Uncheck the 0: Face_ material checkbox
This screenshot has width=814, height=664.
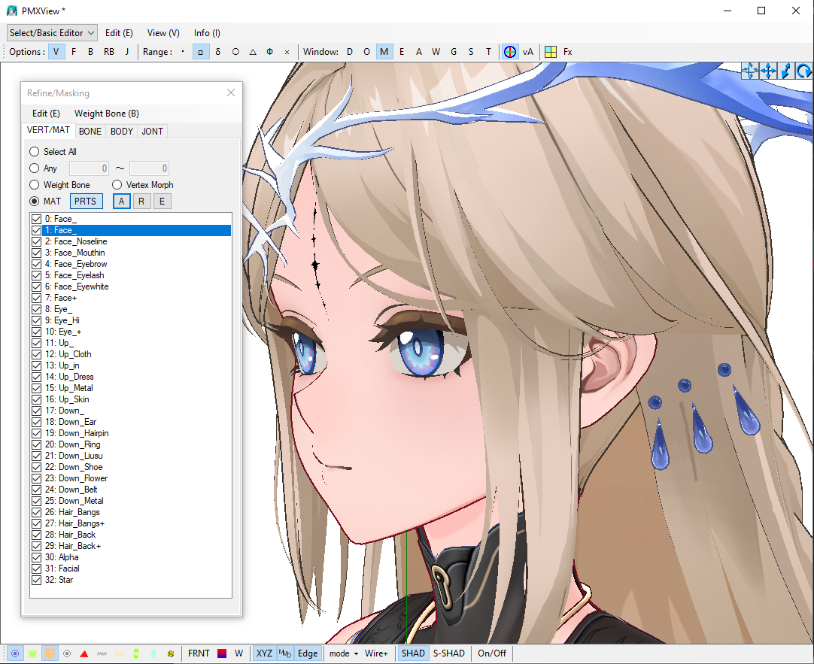click(36, 219)
